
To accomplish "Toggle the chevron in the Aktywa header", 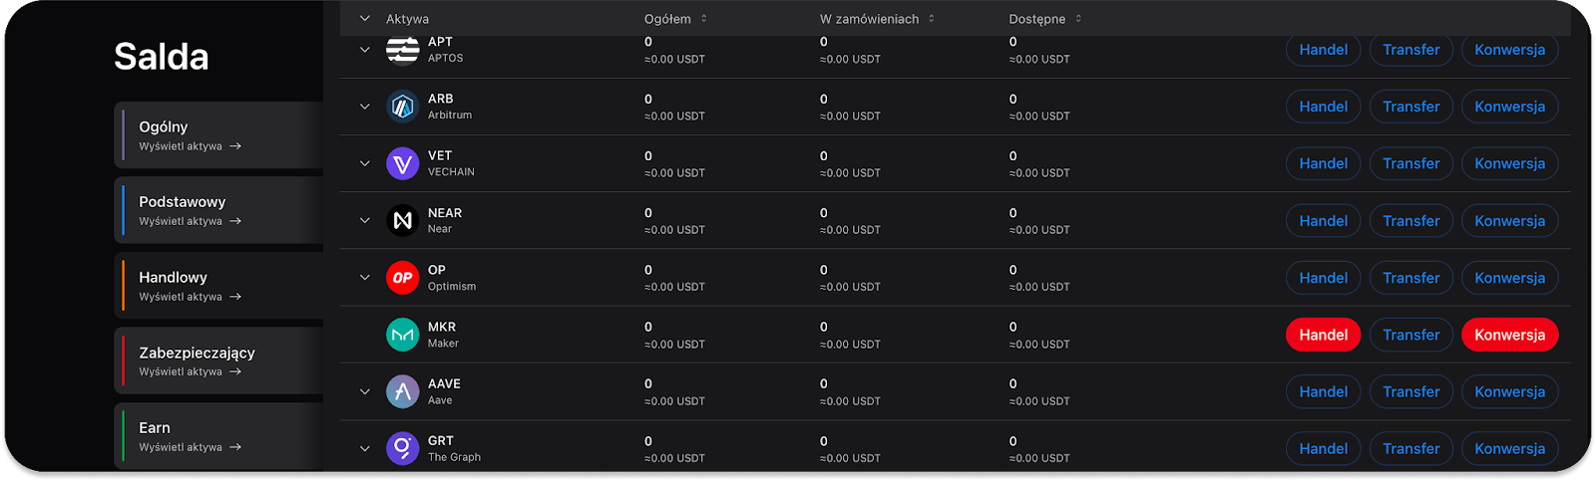I will tap(365, 19).
